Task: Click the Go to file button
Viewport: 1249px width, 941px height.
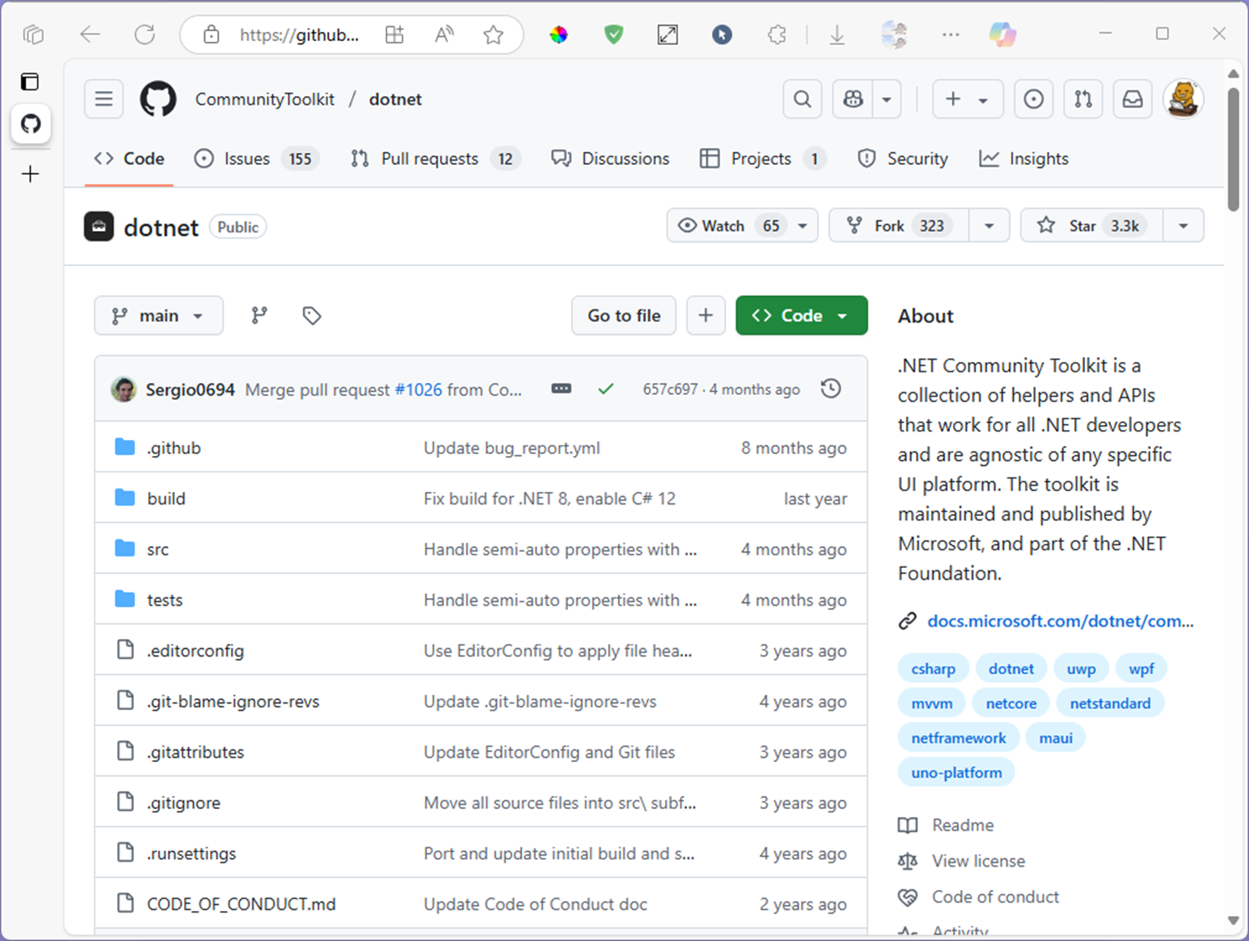Action: pos(624,315)
